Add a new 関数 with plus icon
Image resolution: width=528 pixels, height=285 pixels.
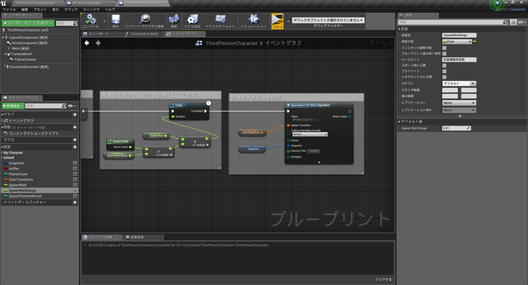(x=75, y=127)
